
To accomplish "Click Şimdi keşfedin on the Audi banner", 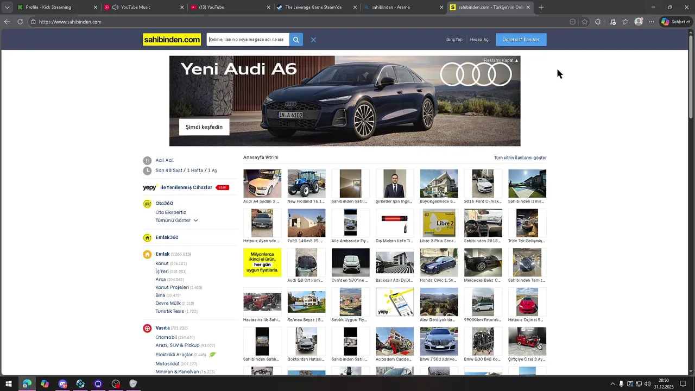I will (x=204, y=127).
